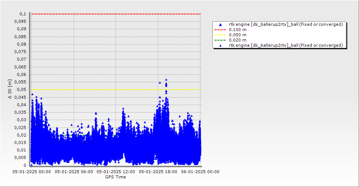The height and width of the screenshot is (187, 359).
Task: Click the "05-01-2025 12:00" time axis label
Action: pos(116,172)
